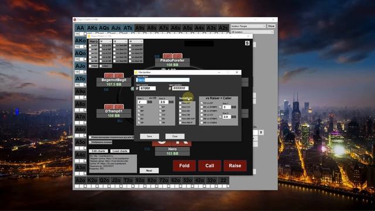Screen dimensions: 375x211
Task: Select the AQs hand cell in the charts window
Action: 104,28
